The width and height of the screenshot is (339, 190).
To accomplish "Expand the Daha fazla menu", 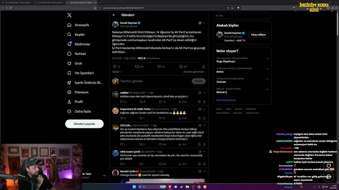I will tap(79, 111).
